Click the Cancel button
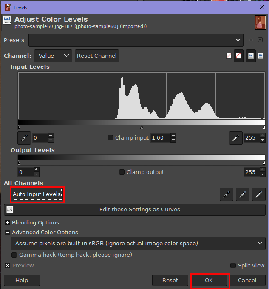269x289 pixels. click(x=247, y=281)
